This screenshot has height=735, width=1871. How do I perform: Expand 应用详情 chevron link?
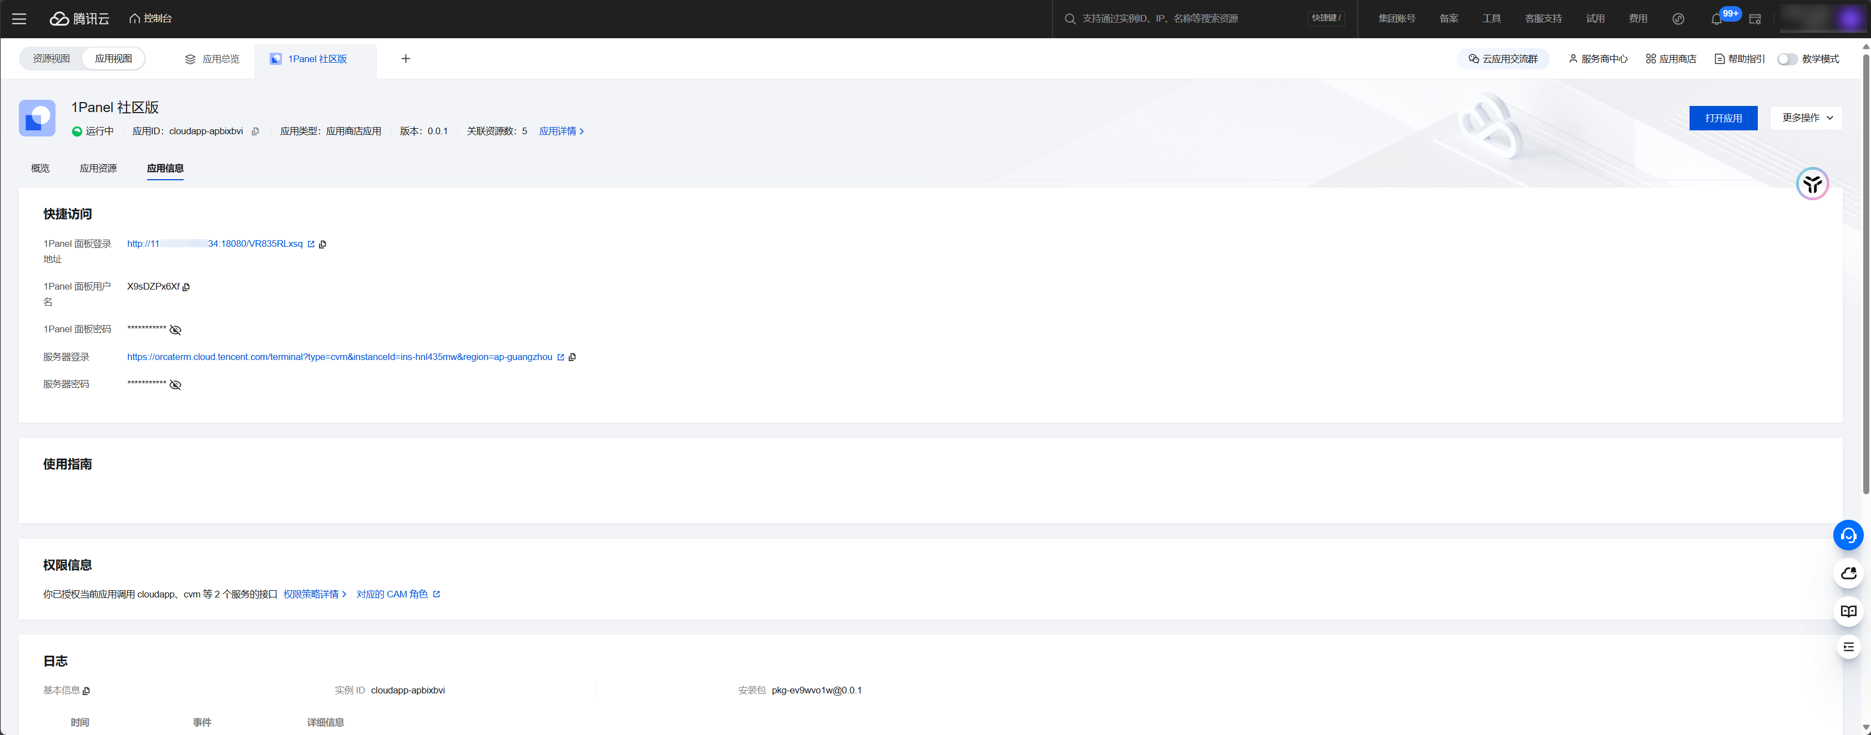click(561, 131)
